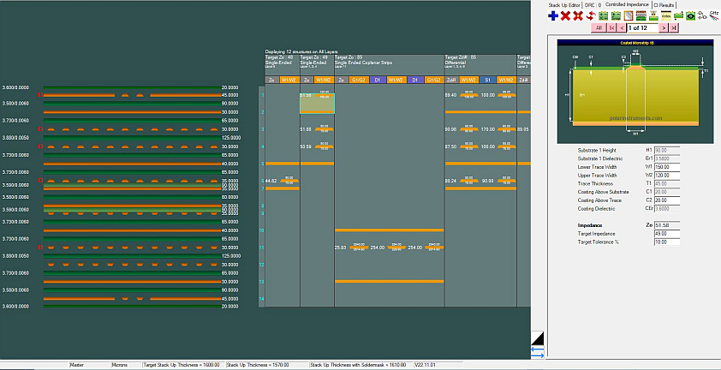Click the 'Target Zo : 48' single-ended heading
The height and width of the screenshot is (370, 721).
tap(279, 58)
